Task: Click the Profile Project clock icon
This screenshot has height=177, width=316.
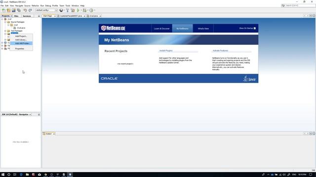Action: tap(91, 10)
